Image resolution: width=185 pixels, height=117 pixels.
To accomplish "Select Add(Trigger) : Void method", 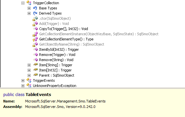I will [54, 24].
